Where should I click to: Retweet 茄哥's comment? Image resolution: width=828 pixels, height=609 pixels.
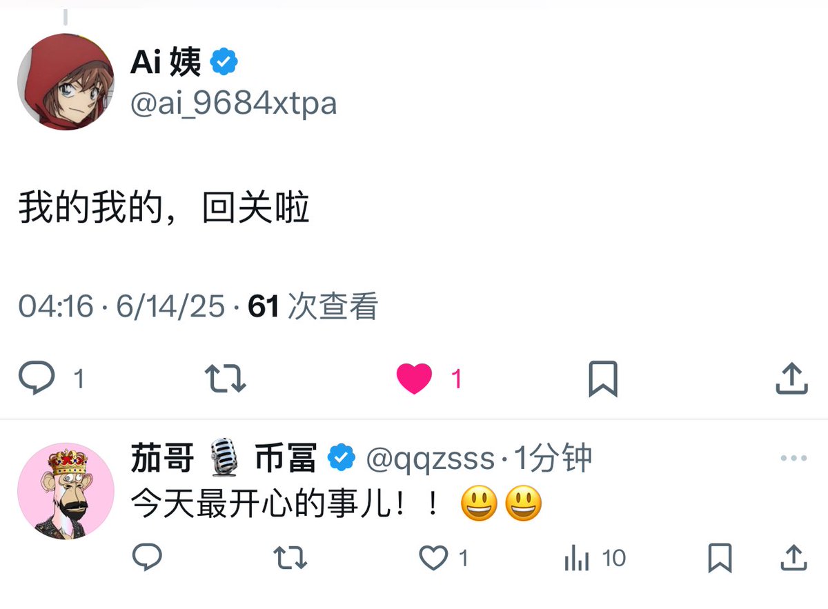coord(290,557)
